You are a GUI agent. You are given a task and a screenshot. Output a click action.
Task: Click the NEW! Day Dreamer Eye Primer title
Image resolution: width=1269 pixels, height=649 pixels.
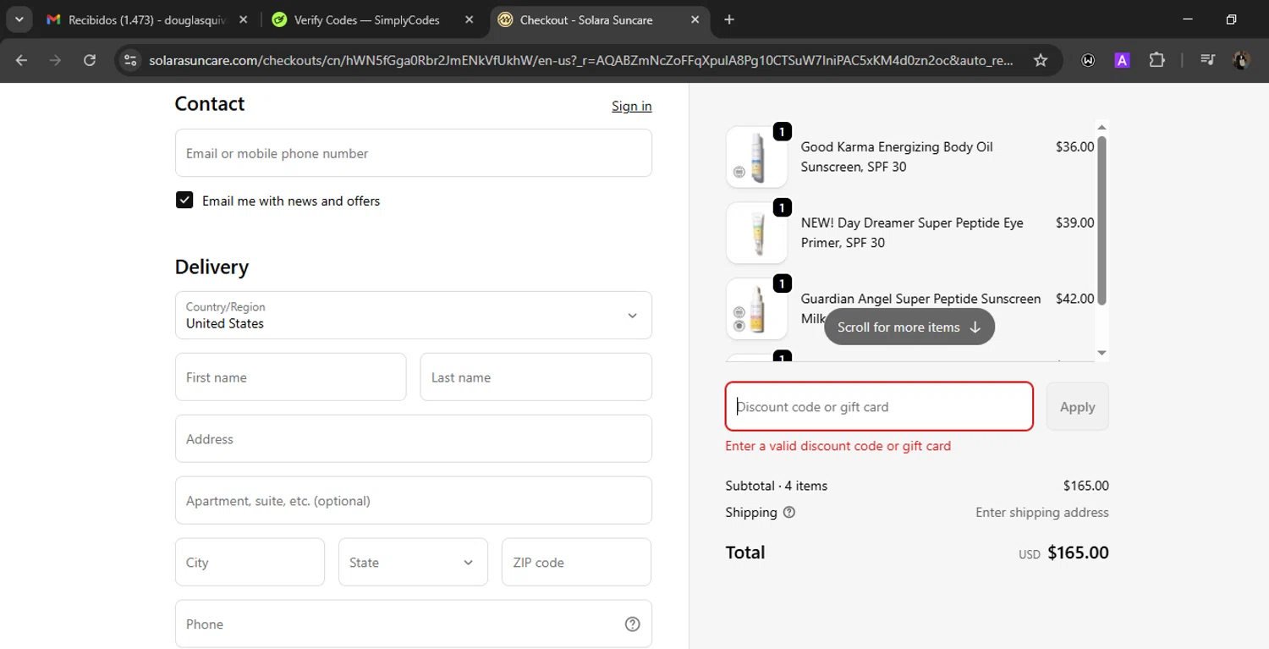912,233
